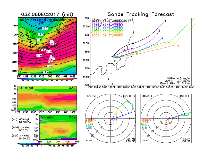Viewport: 204px width, 157px height.
Task: Click the "139.5E" longitude label on tracking map axis
Action: click(x=112, y=87)
